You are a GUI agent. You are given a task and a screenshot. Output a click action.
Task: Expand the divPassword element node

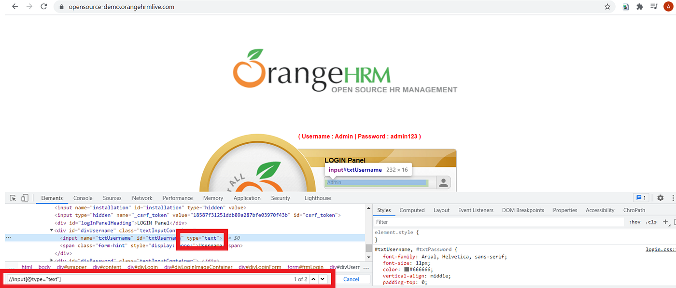coord(51,261)
